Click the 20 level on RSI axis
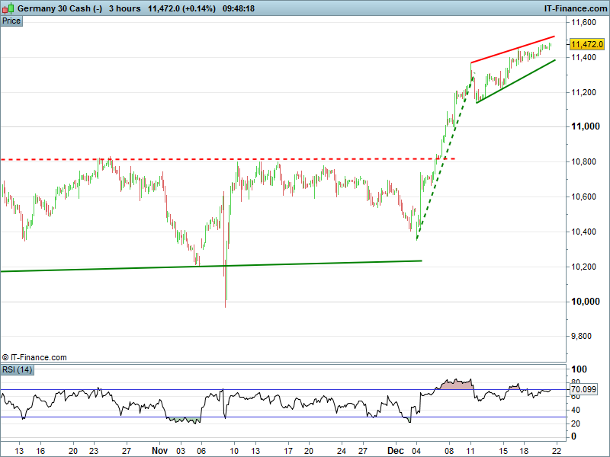 (x=576, y=423)
